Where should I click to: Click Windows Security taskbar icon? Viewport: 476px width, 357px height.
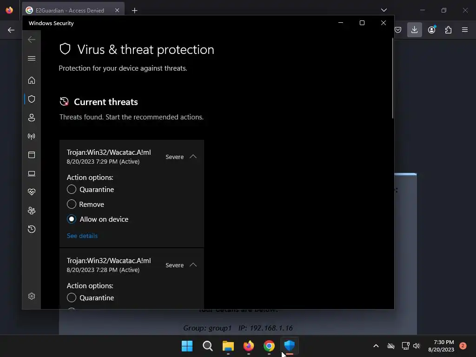289,346
